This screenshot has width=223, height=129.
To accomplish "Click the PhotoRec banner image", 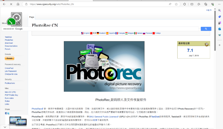I will (104, 66).
